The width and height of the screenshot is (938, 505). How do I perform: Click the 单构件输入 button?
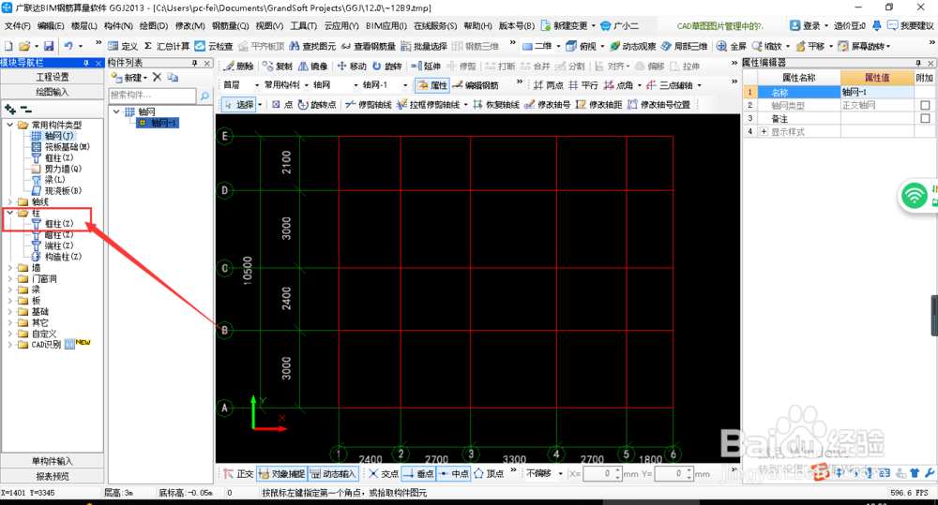(53, 461)
